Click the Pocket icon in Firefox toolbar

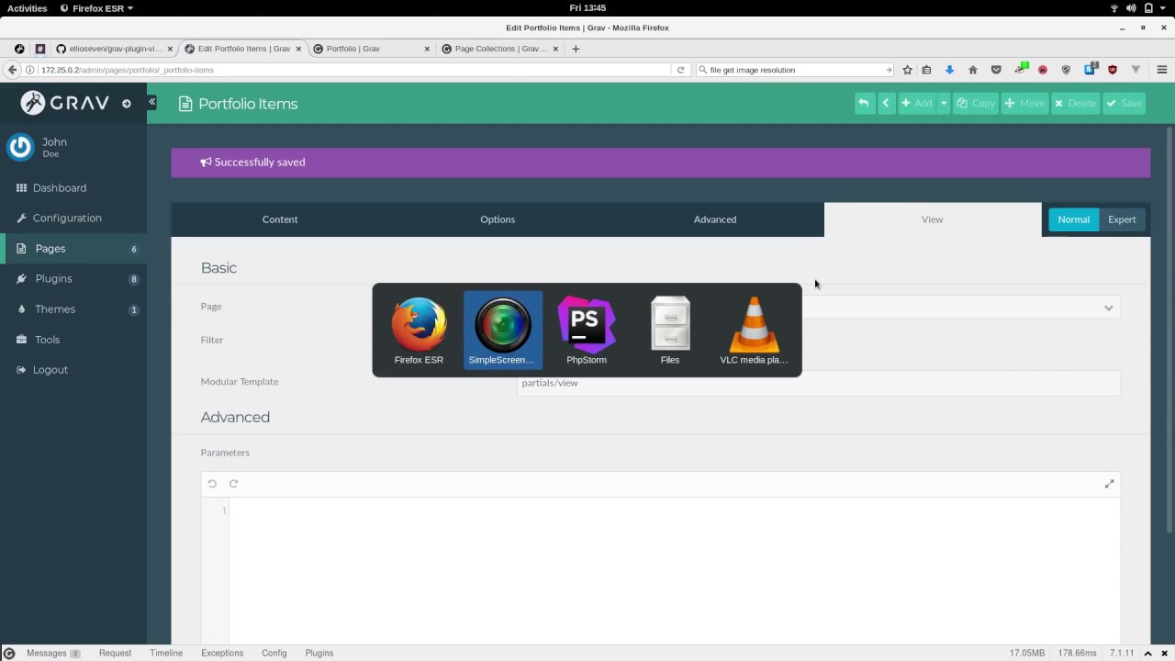pyautogui.click(x=997, y=70)
